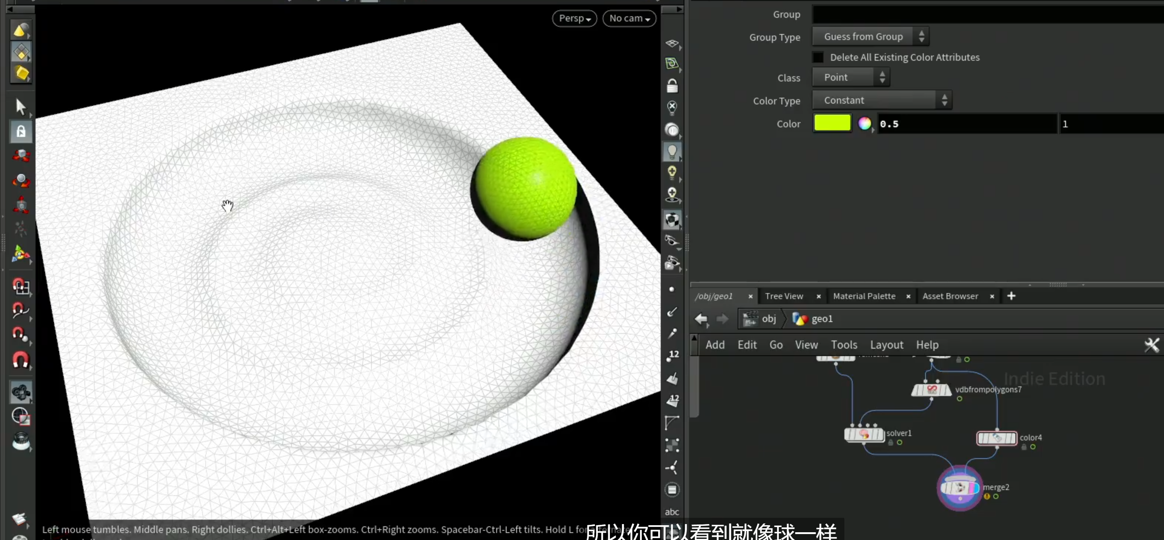Click the render region globe icon
The width and height of the screenshot is (1164, 540).
[x=21, y=416]
